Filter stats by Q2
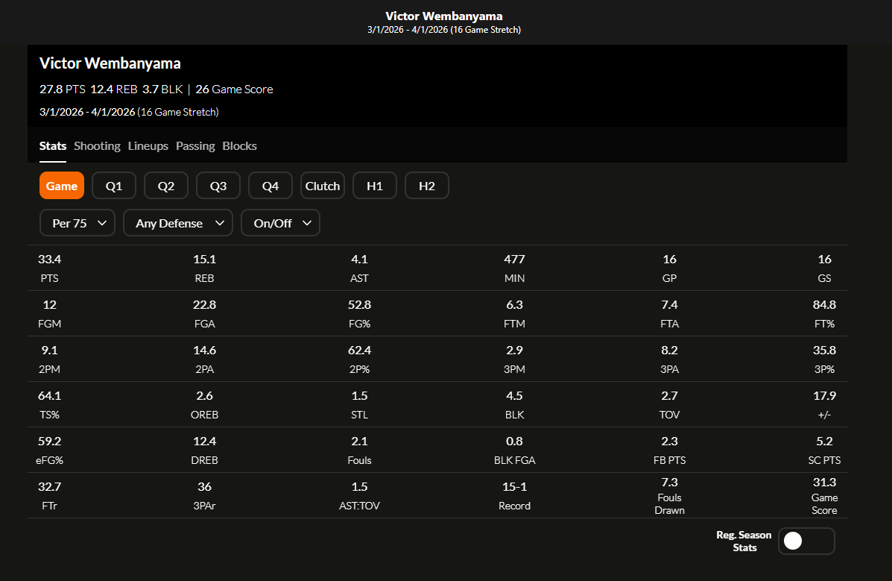Screen dimensions: 892x581 pos(166,186)
